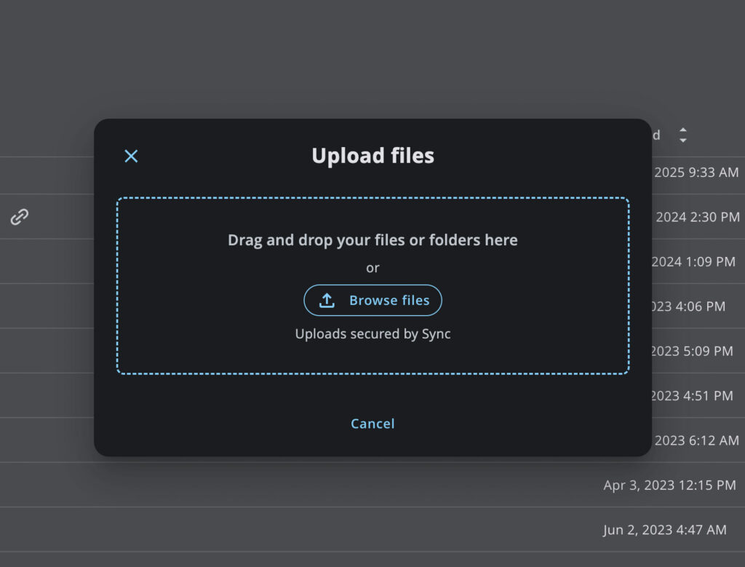The height and width of the screenshot is (567, 745).
Task: Click inside the drag and drop upload zone
Action: tap(372, 240)
